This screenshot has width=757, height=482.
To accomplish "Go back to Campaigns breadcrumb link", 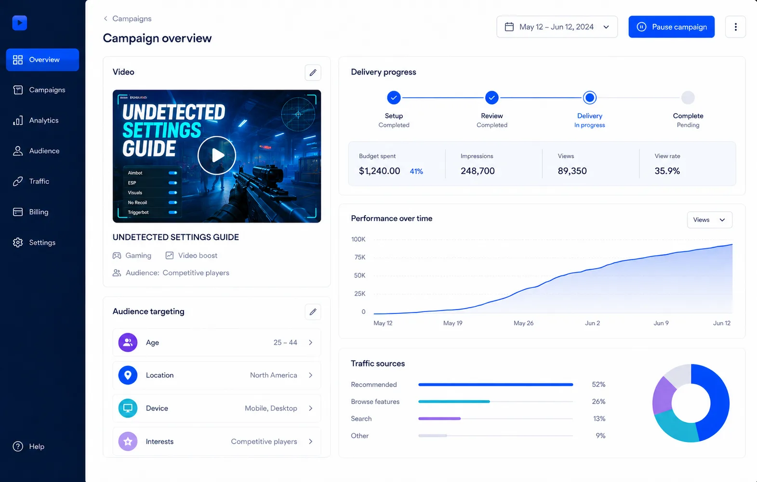I will [128, 18].
